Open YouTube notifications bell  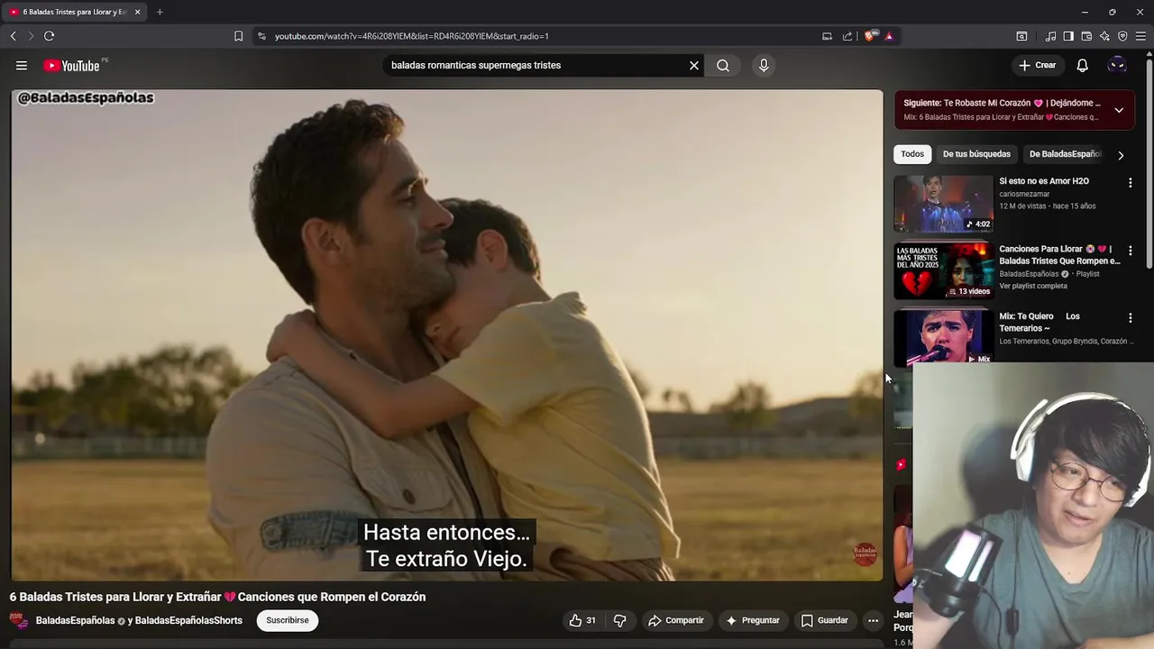pos(1082,65)
